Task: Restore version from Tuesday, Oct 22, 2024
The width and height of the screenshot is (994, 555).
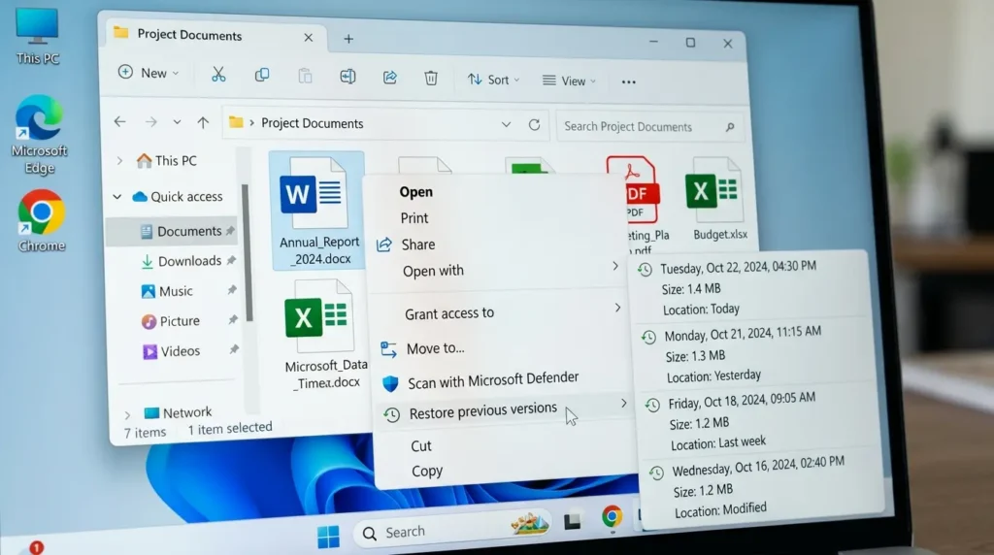Action: coord(749,287)
